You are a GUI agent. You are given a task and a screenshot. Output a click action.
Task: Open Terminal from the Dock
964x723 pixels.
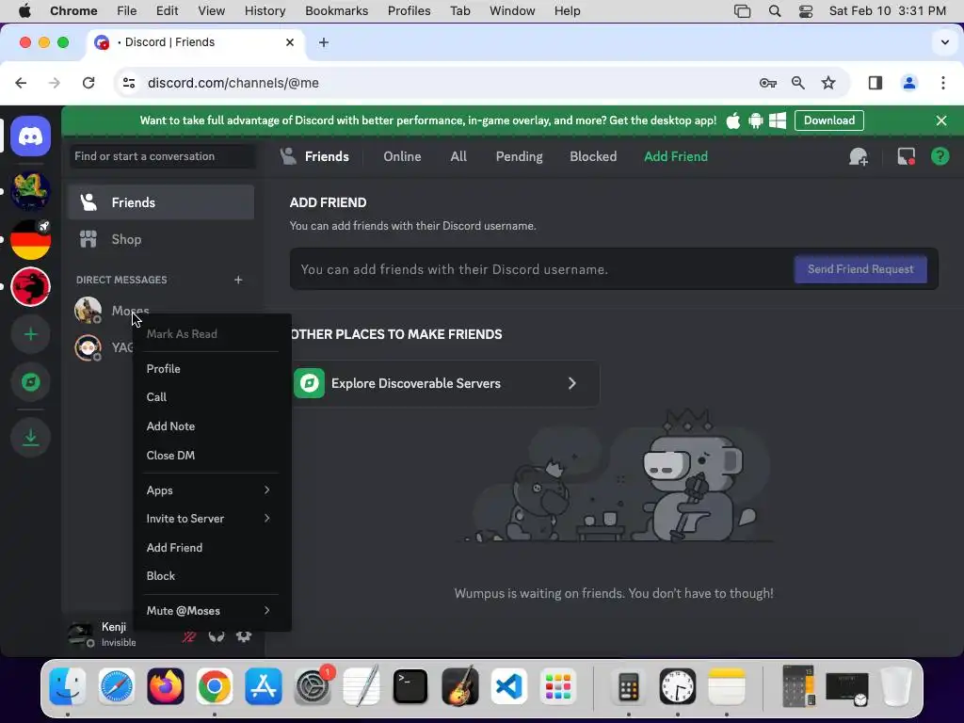click(x=410, y=686)
